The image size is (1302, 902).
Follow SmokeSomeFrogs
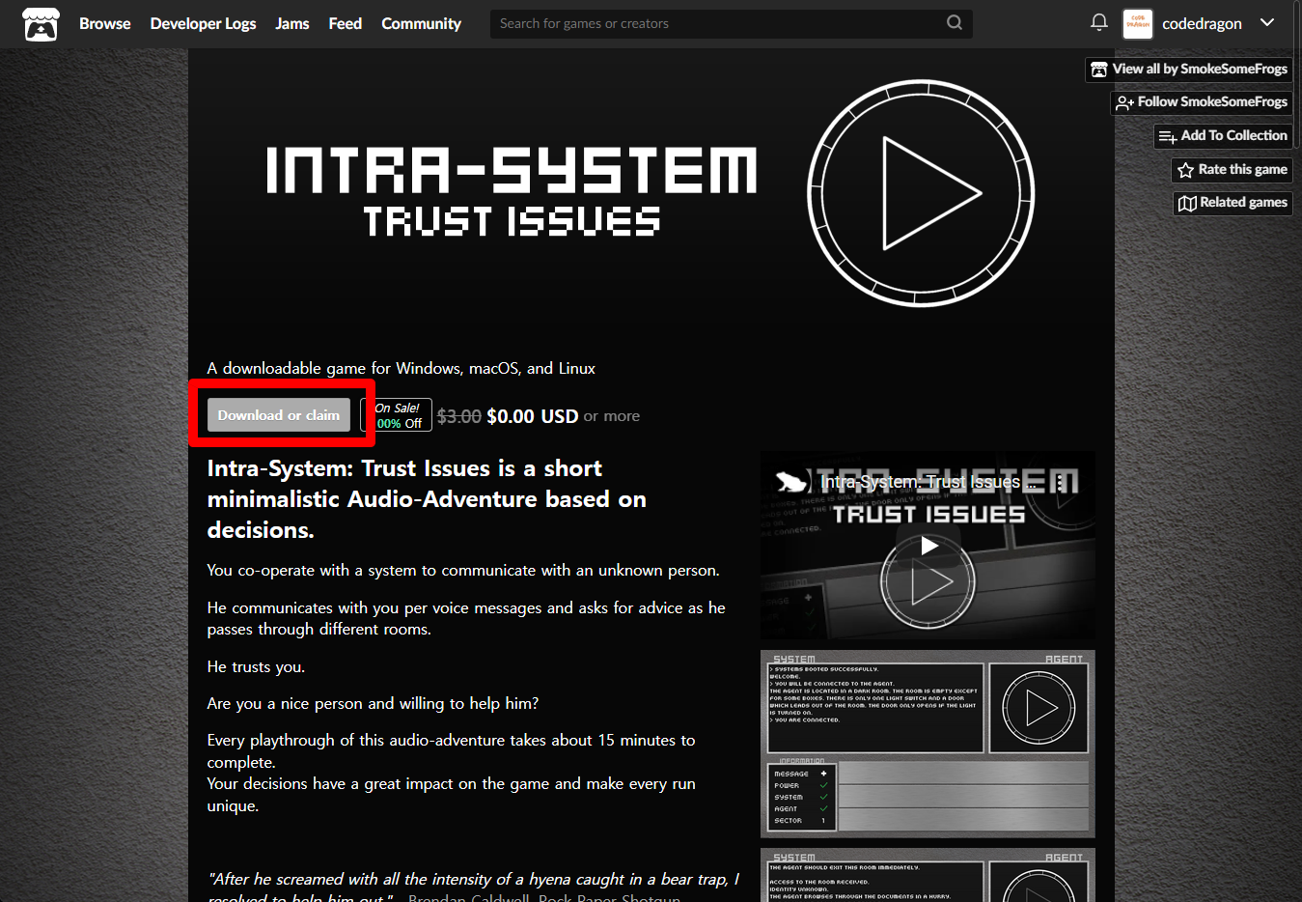tap(1202, 102)
